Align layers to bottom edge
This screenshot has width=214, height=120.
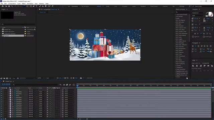(x=212, y=66)
